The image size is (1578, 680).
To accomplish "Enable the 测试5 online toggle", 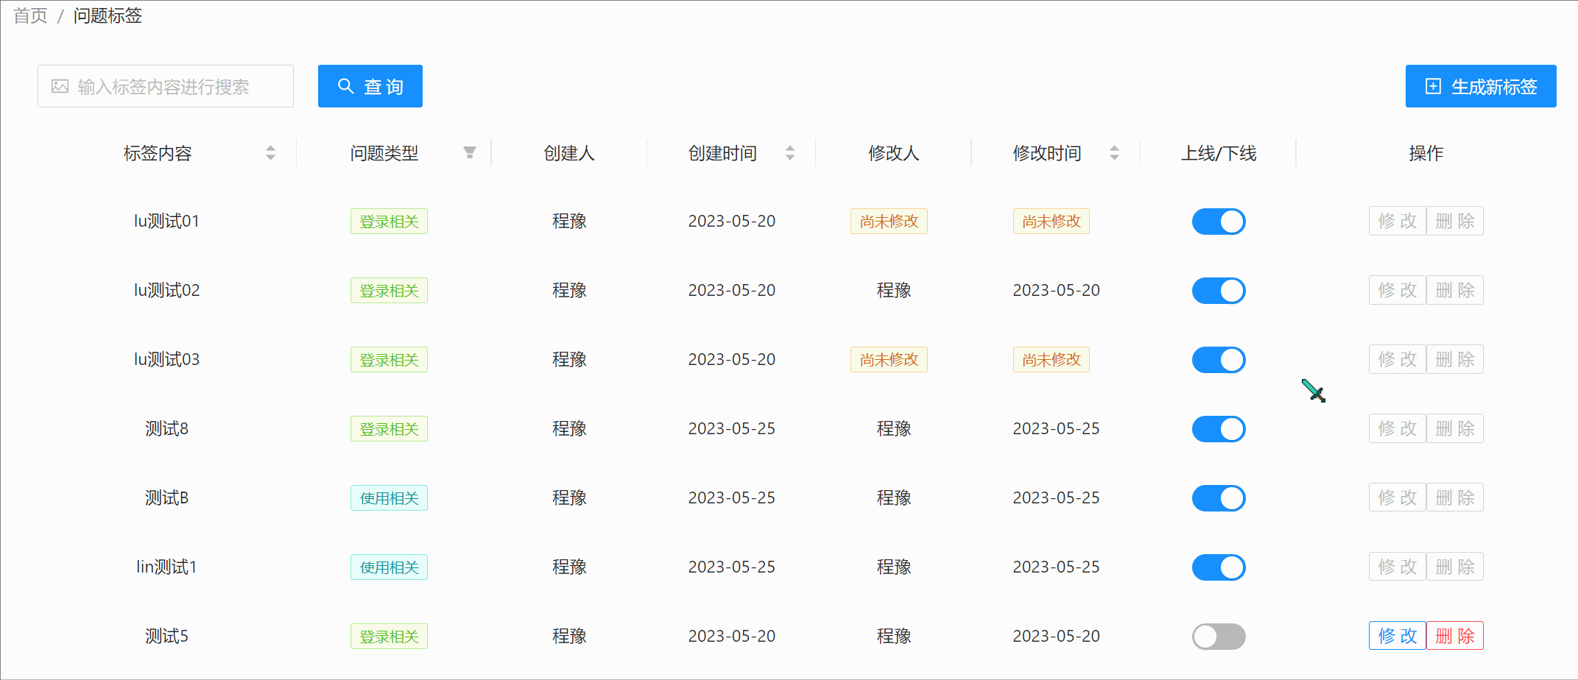I will (1219, 637).
